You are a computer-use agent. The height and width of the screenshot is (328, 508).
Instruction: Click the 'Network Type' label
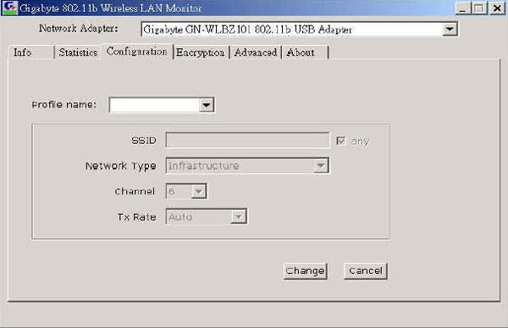[x=120, y=166]
